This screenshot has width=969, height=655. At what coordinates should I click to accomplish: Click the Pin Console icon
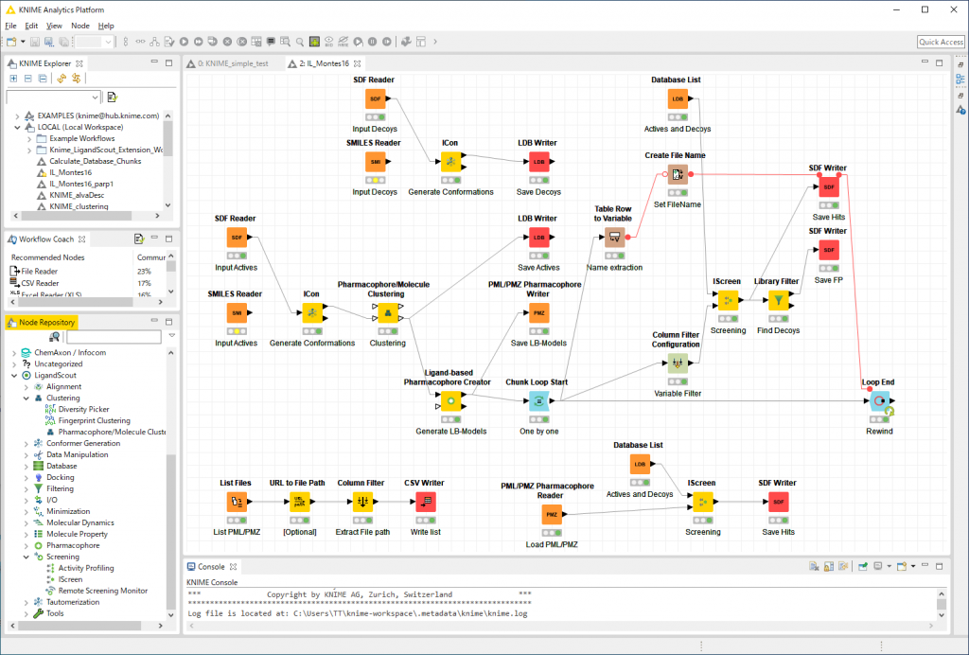[863, 567]
